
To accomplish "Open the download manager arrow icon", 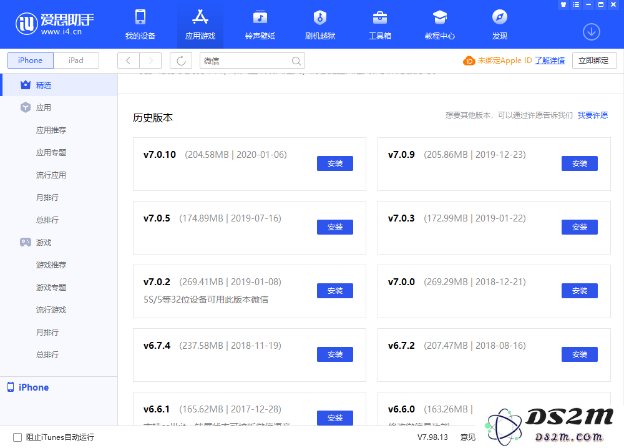I will coord(592,32).
